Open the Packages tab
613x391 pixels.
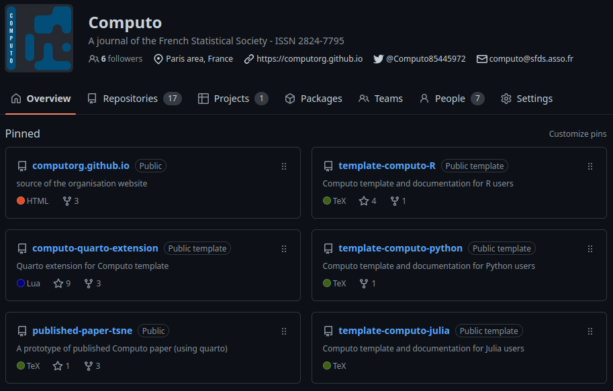pyautogui.click(x=314, y=99)
